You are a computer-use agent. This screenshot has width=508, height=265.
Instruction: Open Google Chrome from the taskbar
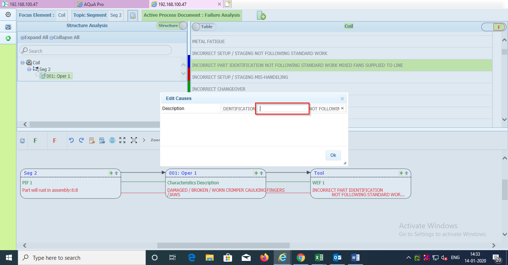click(301, 258)
